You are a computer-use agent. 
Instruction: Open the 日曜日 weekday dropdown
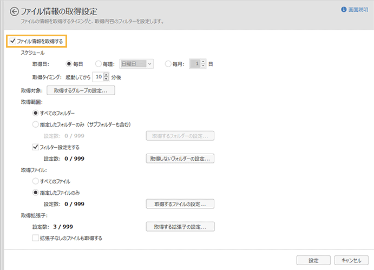coord(136,64)
